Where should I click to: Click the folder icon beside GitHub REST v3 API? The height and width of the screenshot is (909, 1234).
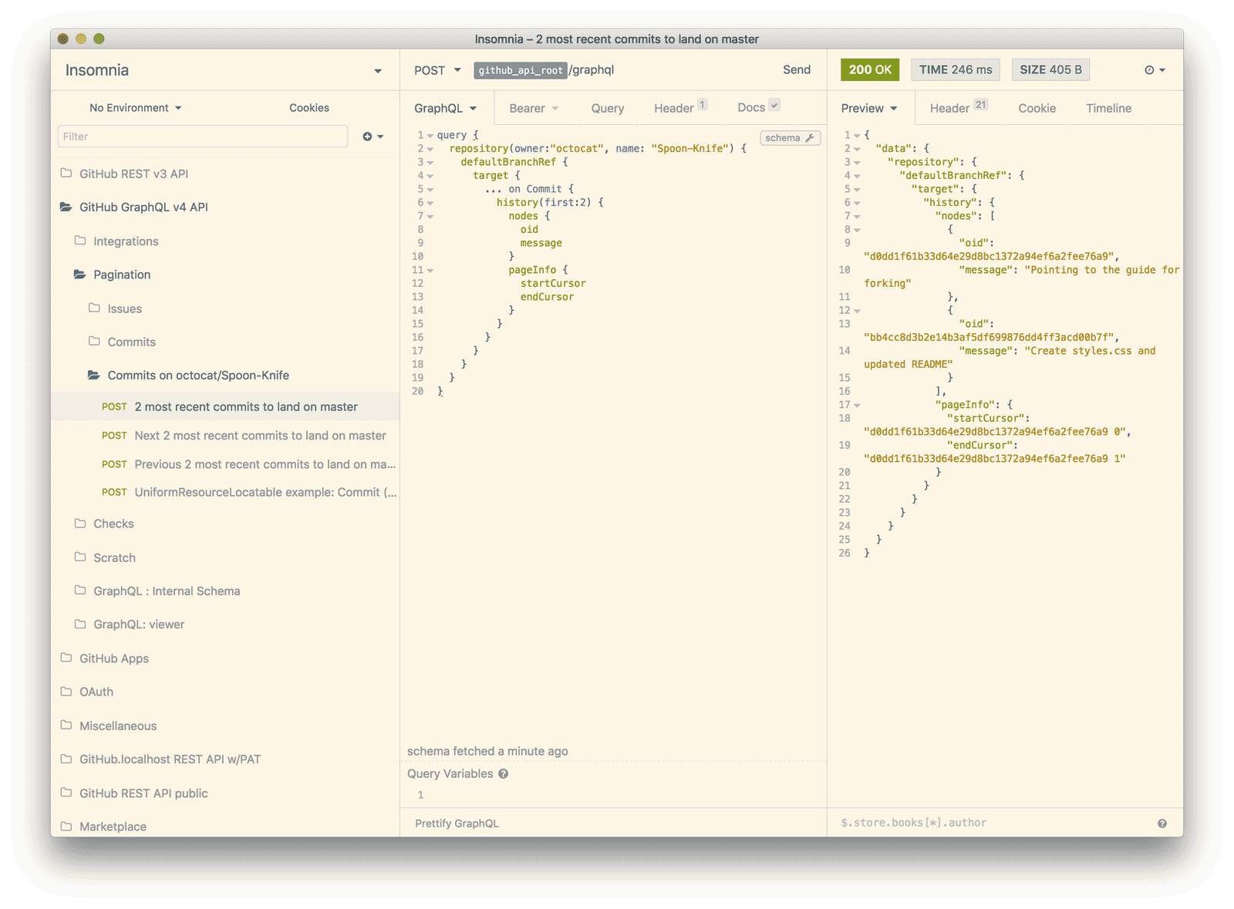66,173
